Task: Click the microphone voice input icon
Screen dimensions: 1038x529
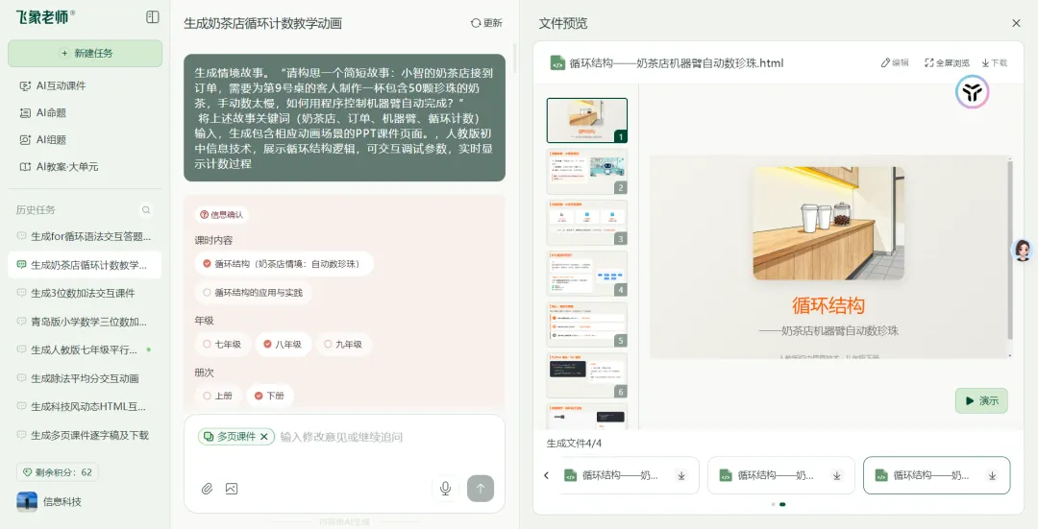Action: pyautogui.click(x=446, y=489)
